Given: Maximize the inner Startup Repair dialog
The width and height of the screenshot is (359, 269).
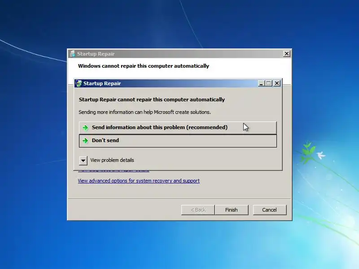Looking at the screenshot, I should [x=268, y=83].
